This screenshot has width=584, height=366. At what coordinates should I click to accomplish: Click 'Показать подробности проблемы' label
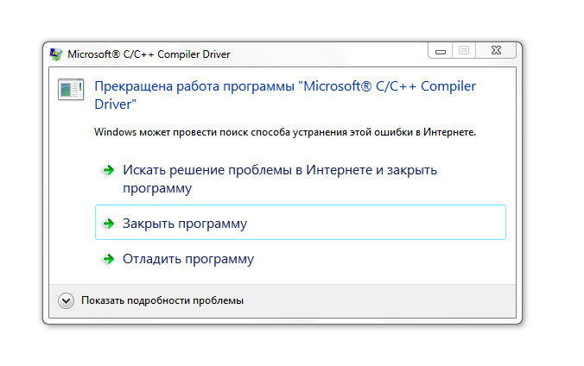point(162,300)
